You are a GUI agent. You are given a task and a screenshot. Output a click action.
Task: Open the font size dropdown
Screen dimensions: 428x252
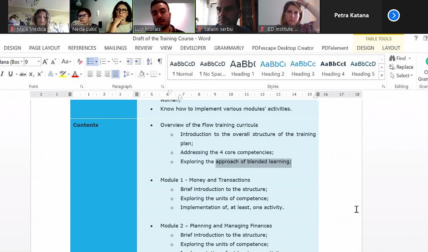39,62
